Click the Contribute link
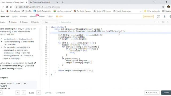 [60, 93]
